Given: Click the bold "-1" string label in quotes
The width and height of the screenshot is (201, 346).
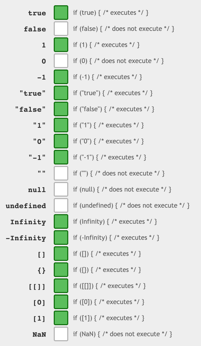Looking at the screenshot, I should (37, 158).
